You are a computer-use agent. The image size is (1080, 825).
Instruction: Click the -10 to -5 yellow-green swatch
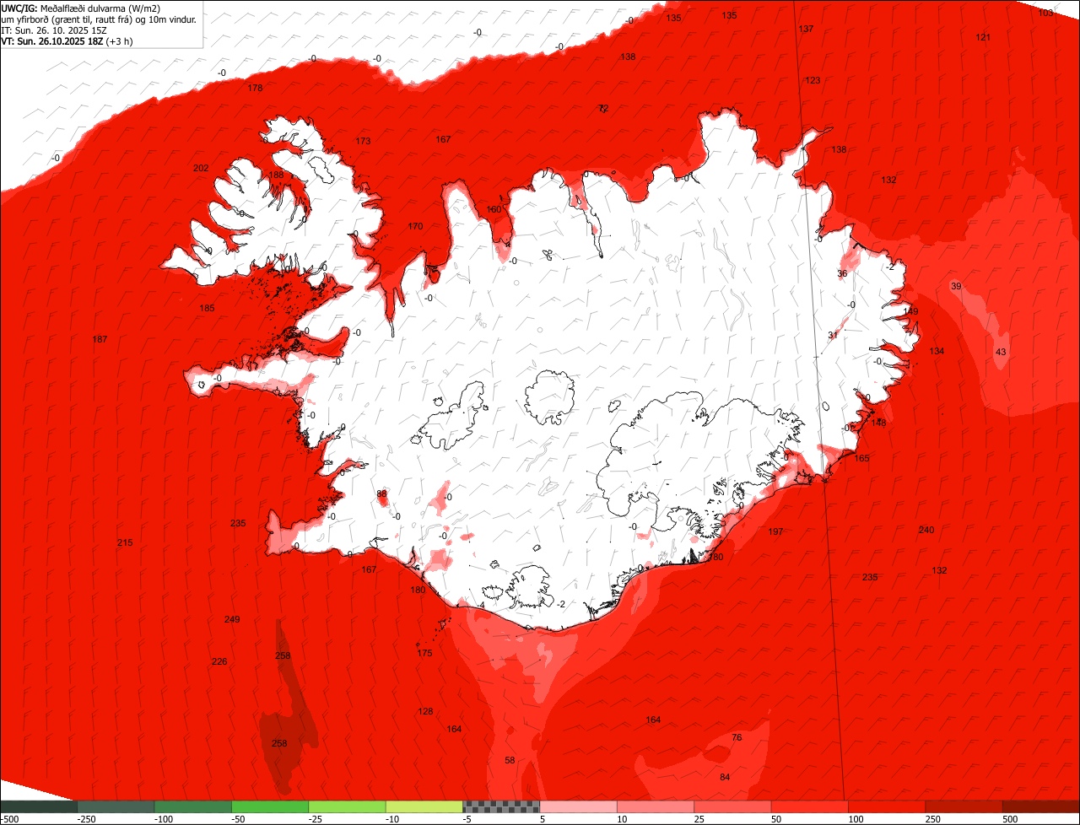coord(424,806)
